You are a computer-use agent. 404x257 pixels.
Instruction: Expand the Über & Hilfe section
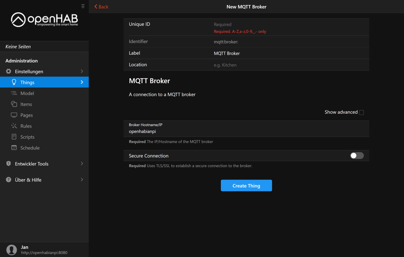82,180
